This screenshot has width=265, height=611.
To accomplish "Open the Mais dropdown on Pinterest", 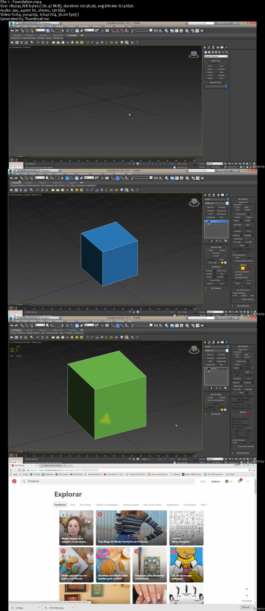I will click(x=204, y=505).
